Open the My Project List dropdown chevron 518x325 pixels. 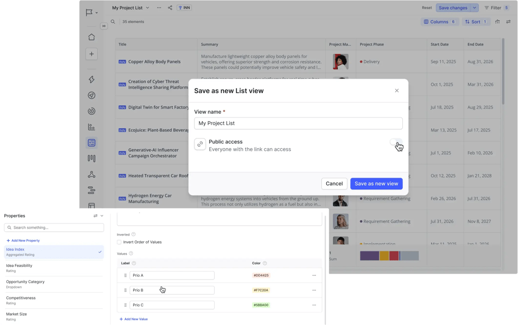coord(147,8)
